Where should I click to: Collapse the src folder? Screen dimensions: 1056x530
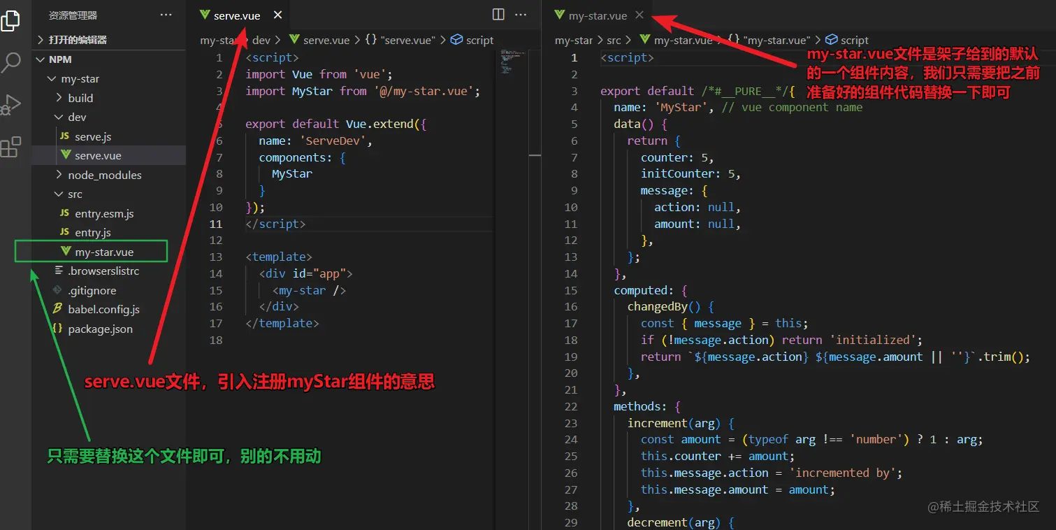(x=109, y=194)
